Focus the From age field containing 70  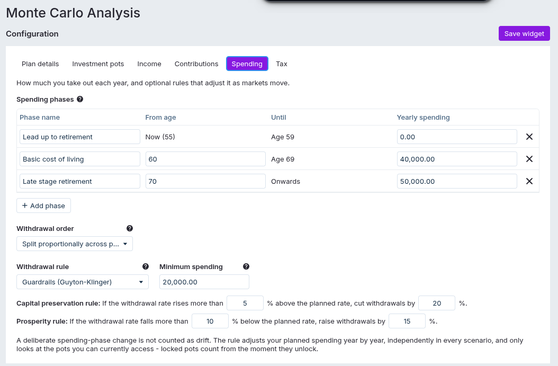205,181
